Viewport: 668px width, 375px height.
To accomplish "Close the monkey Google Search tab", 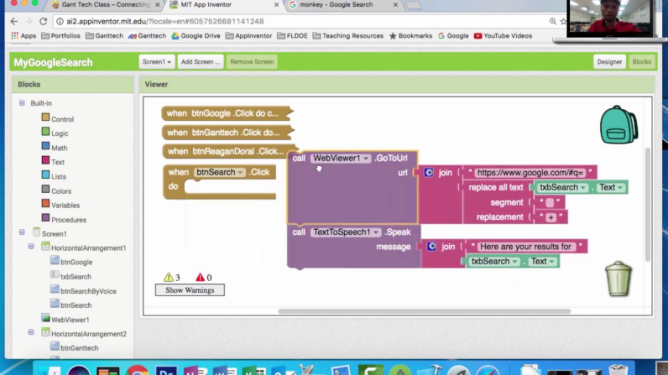I will [395, 5].
